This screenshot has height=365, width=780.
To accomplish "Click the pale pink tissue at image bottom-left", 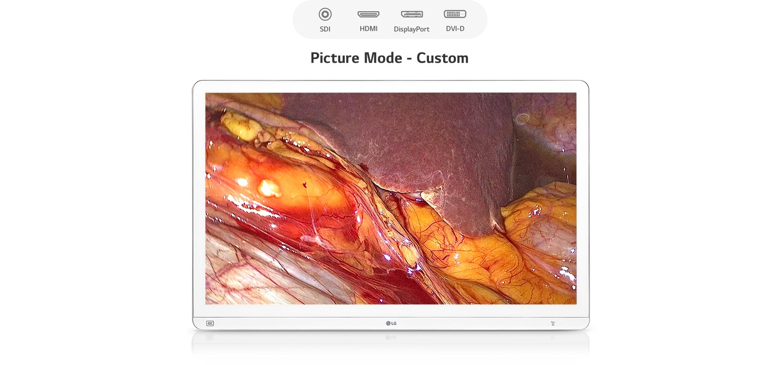I will click(x=234, y=277).
